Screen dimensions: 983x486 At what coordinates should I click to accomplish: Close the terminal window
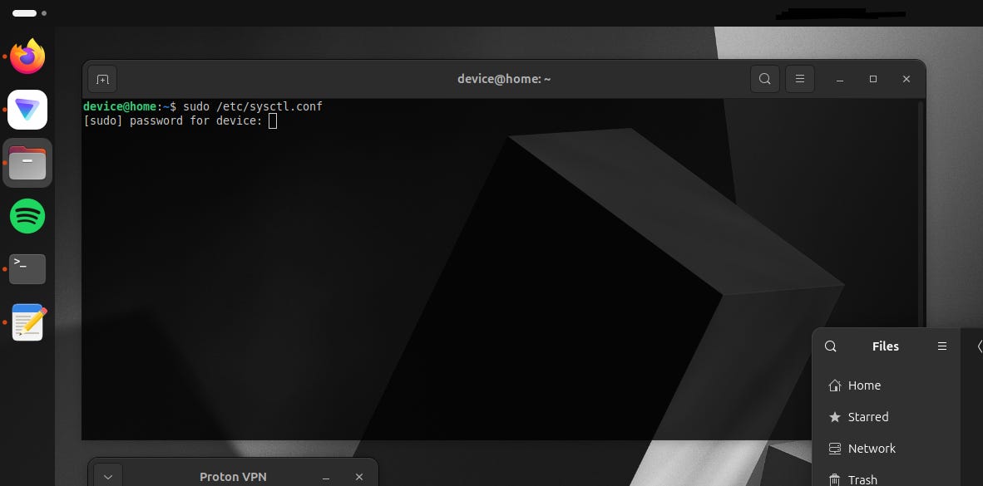[x=906, y=79]
